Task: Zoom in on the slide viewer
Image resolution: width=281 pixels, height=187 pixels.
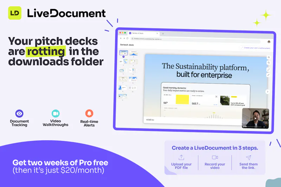Action: click(x=269, y=58)
